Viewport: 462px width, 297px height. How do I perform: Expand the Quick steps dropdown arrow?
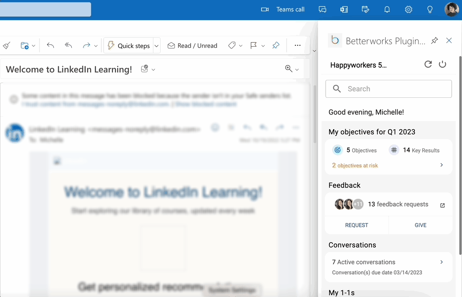tap(157, 46)
